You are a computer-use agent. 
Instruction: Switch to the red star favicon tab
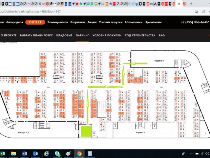coord(77,4)
